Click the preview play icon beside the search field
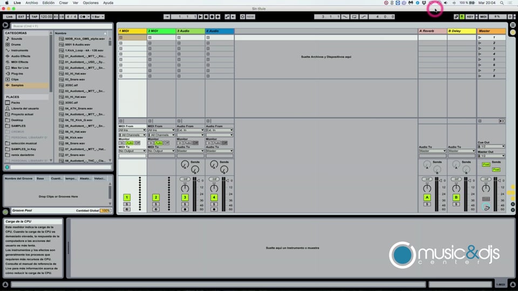This screenshot has width=518, height=291. [x=5, y=25]
